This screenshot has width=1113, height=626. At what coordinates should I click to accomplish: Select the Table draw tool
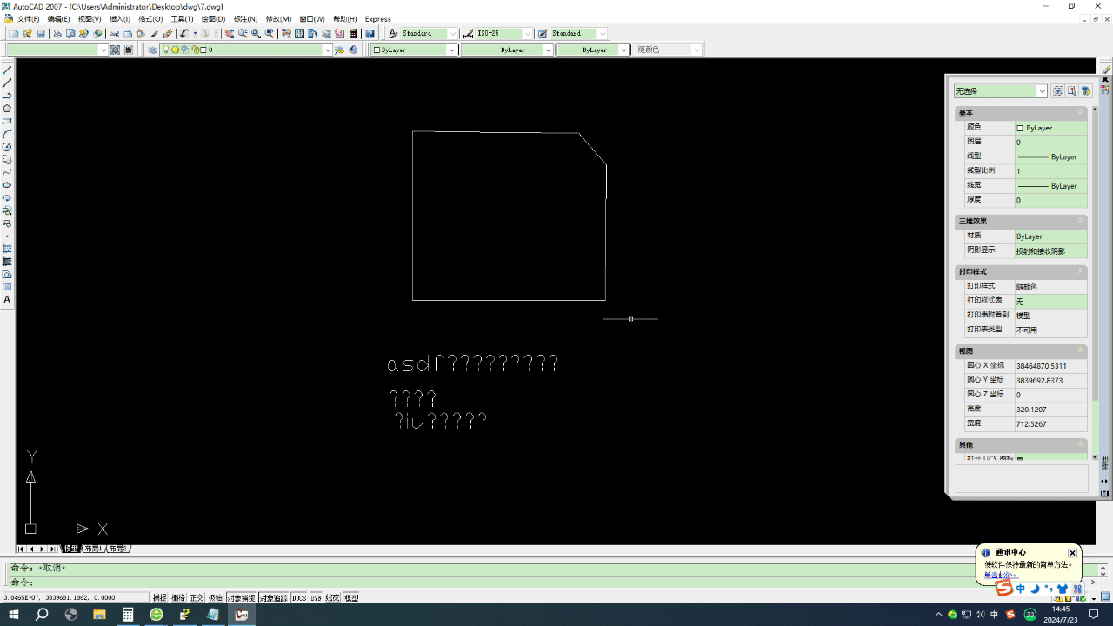coord(7,287)
